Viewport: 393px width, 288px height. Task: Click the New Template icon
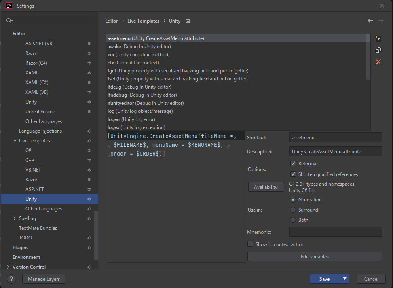378,38
